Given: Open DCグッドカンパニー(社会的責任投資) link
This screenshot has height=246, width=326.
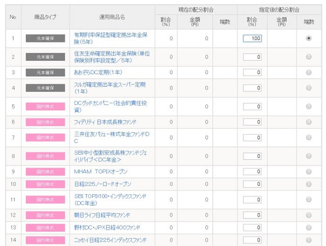Looking at the screenshot, I should pyautogui.click(x=110, y=107).
